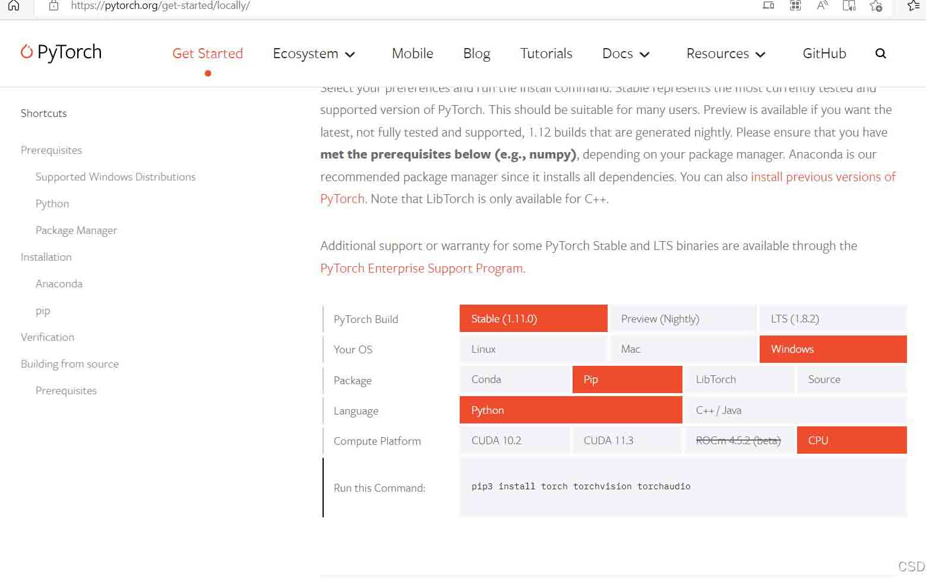
Task: Choose Mac as your OS
Action: pyautogui.click(x=683, y=349)
